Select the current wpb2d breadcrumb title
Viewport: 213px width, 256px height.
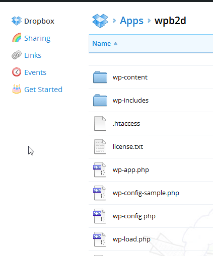(170, 21)
